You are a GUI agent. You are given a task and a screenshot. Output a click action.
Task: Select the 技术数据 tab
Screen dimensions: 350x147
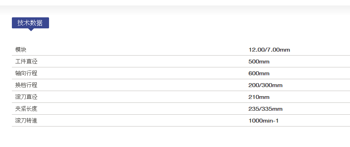tap(30, 23)
